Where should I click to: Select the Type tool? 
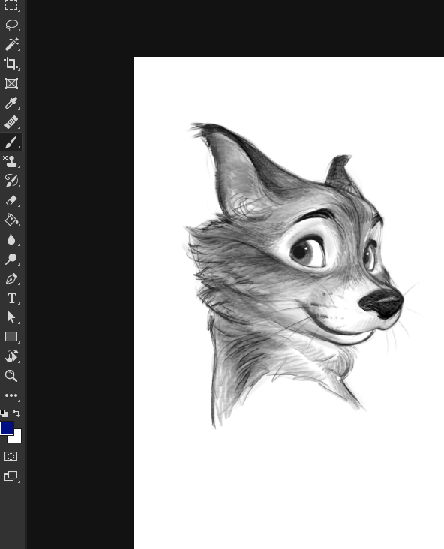(11, 298)
